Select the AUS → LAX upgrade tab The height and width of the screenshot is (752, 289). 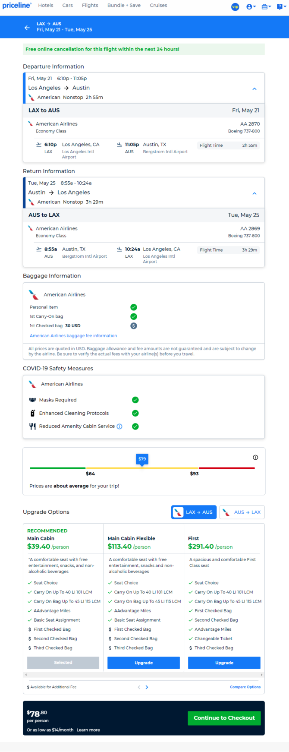tap(242, 512)
